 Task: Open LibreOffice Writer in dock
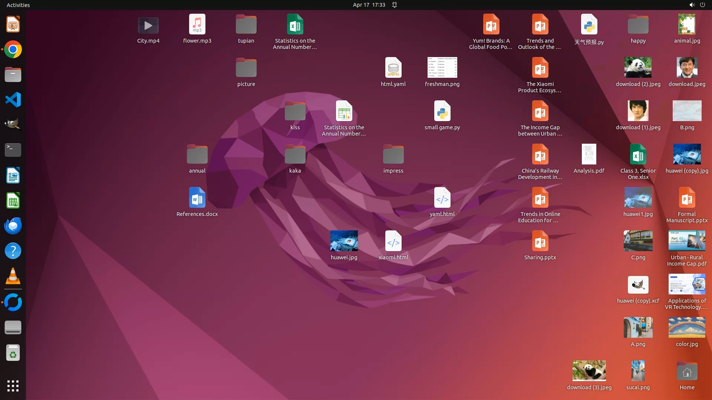tap(13, 176)
